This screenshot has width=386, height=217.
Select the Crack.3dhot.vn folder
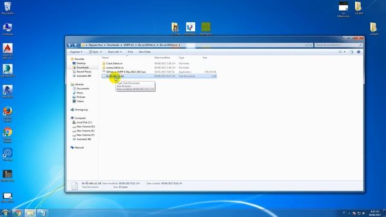click(x=114, y=63)
